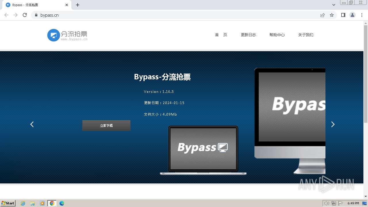Open Action Center flag icon

pyautogui.click(x=341, y=203)
